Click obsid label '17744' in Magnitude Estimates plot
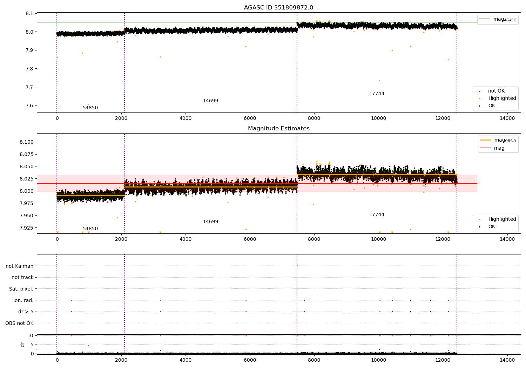526x368 pixels. [x=377, y=214]
